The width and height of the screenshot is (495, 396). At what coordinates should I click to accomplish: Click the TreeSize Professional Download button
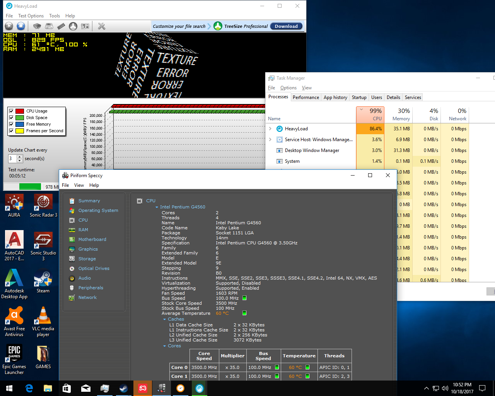coord(286,26)
